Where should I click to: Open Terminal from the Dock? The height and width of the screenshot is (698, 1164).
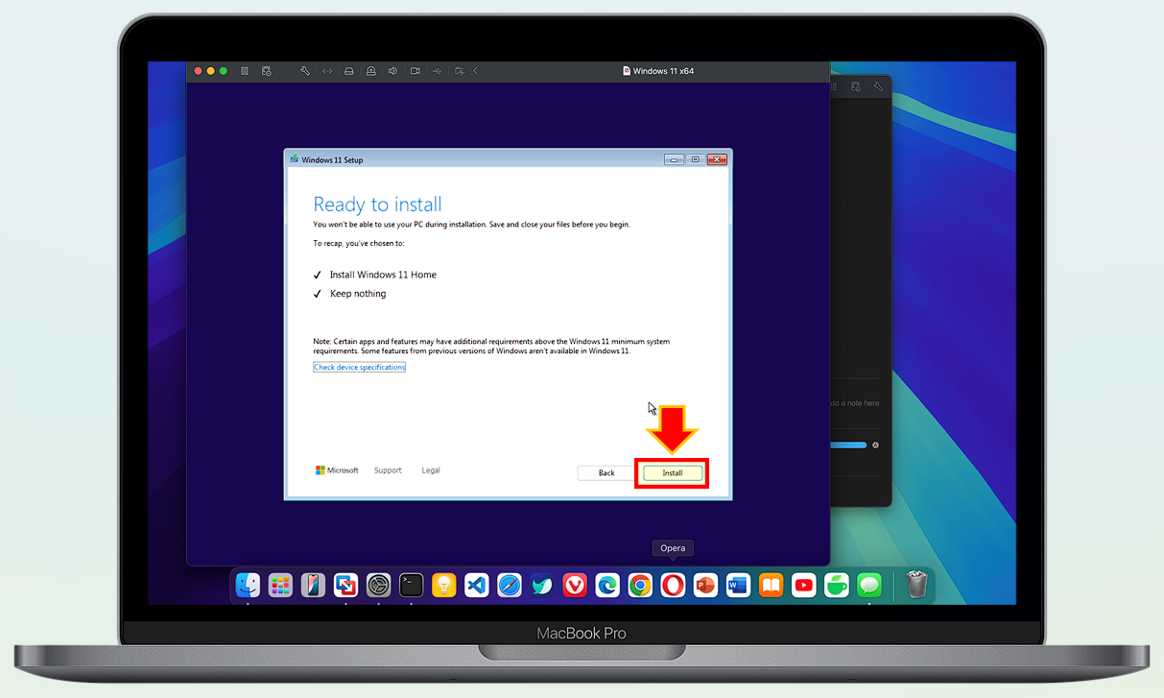coord(412,585)
